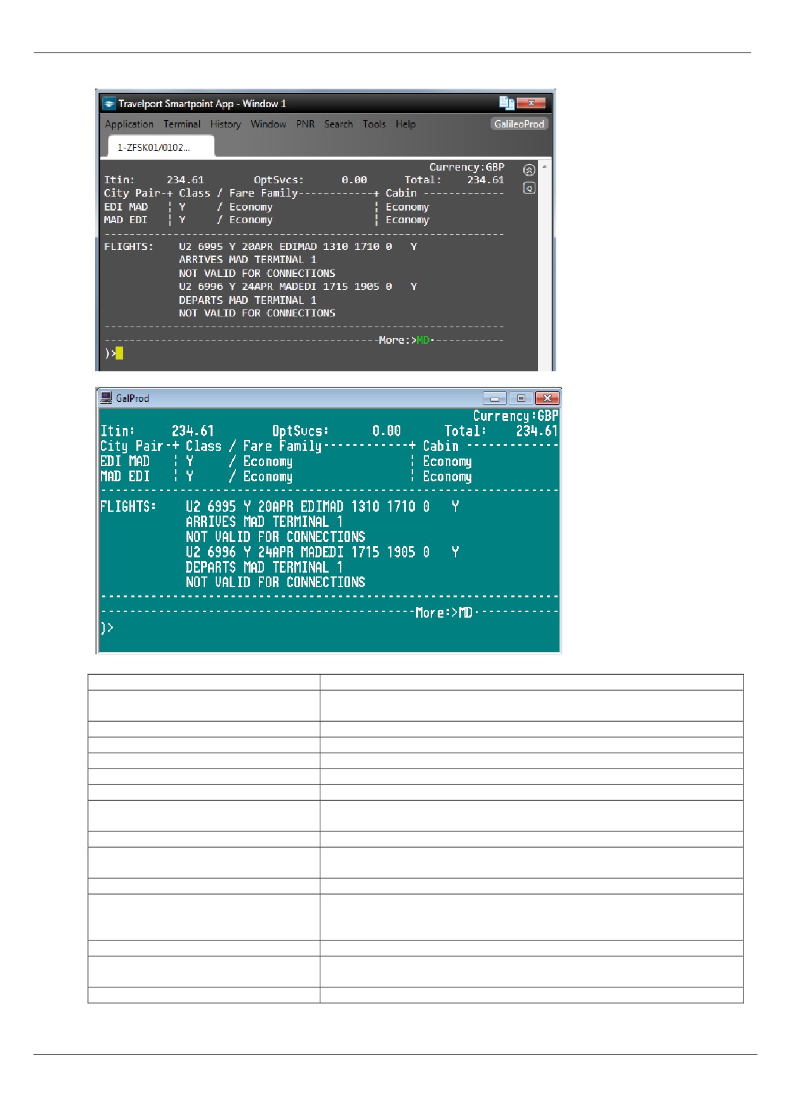This screenshot has height=1111, width=786.
Task: Open the Tools menu
Action: [x=374, y=124]
